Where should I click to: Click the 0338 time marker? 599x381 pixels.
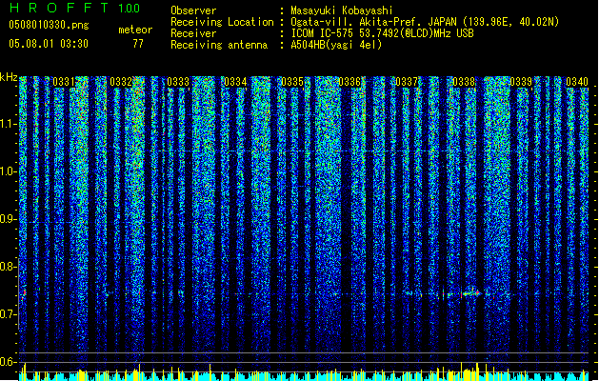pos(464,82)
